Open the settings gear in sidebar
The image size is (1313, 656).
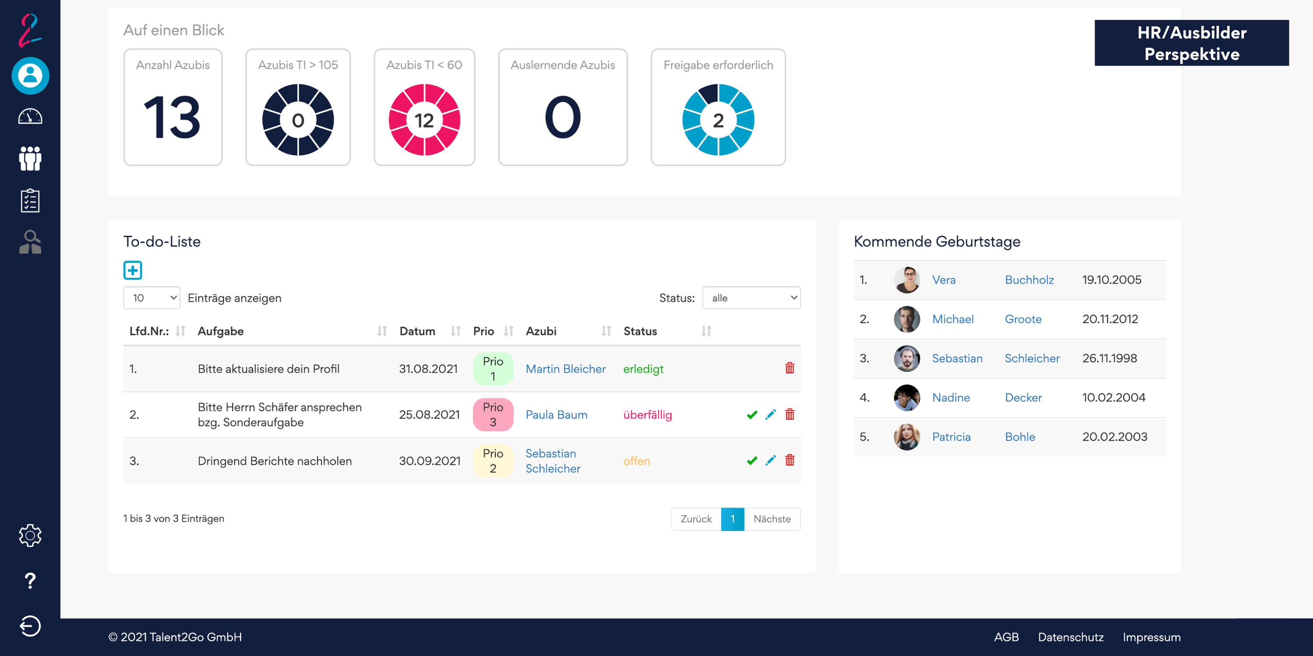tap(30, 535)
